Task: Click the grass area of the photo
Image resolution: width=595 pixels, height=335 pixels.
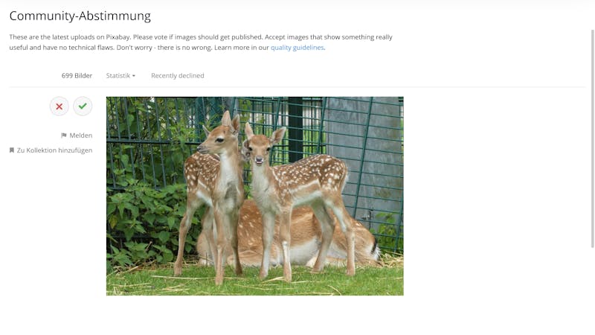Action: (x=255, y=283)
